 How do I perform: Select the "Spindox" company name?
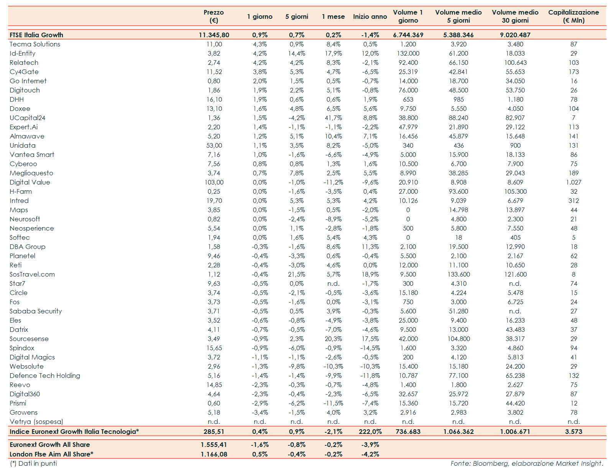tap(22, 348)
